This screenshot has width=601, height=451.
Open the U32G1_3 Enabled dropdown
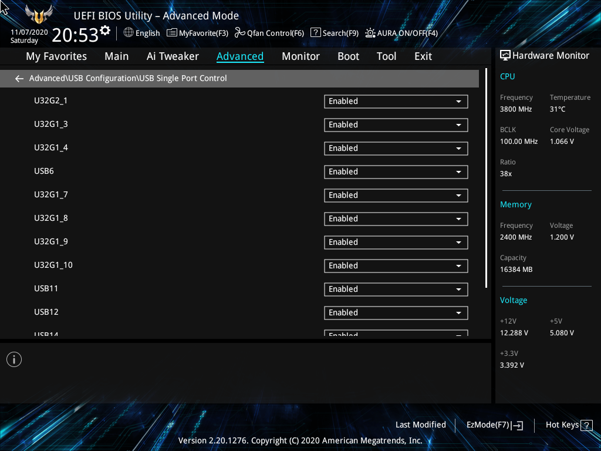click(396, 124)
